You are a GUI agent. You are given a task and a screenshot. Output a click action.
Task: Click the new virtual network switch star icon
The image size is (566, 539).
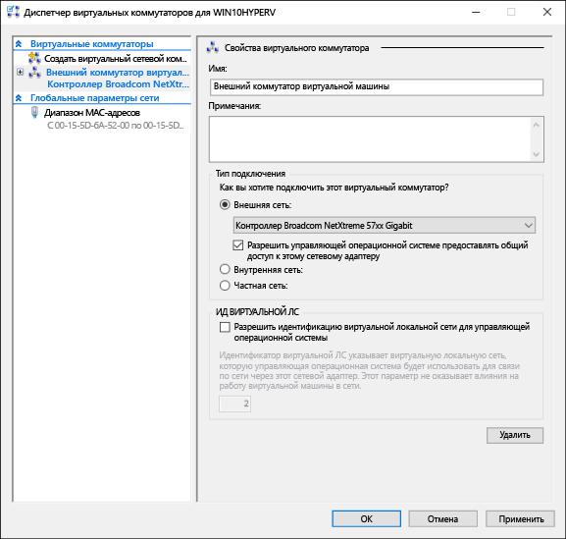[34, 58]
